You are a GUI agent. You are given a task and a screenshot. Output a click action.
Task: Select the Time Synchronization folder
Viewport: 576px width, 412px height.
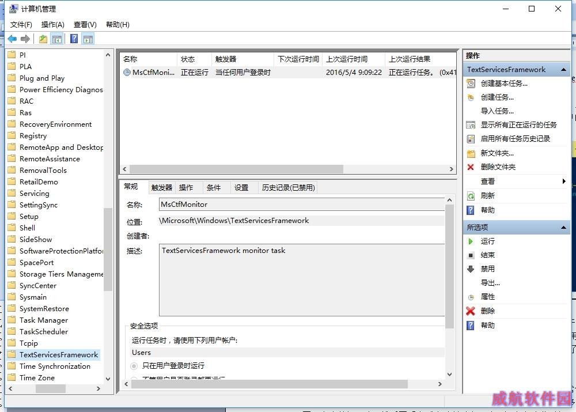[55, 366]
